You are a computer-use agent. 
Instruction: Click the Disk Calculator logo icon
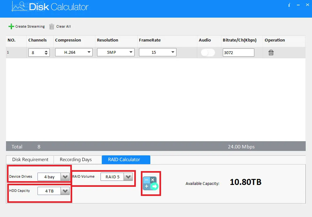click(19, 7)
